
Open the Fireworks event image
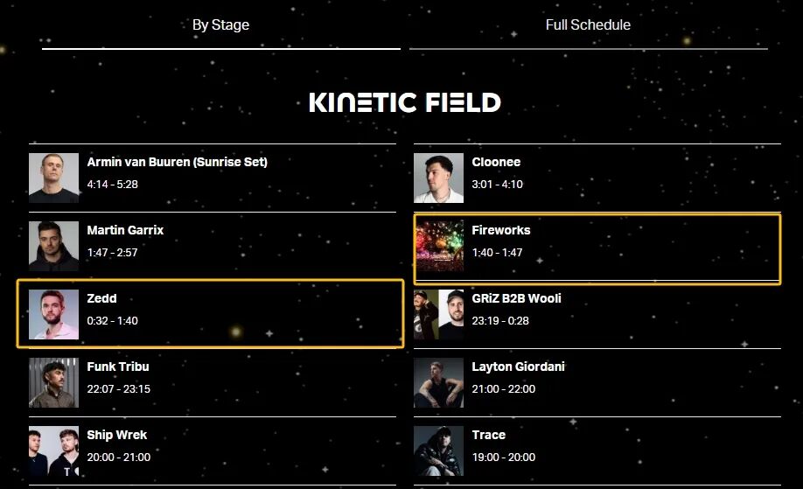click(x=438, y=247)
